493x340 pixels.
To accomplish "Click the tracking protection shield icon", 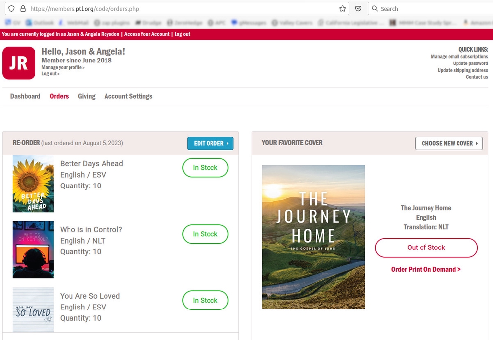I will pos(12,9).
